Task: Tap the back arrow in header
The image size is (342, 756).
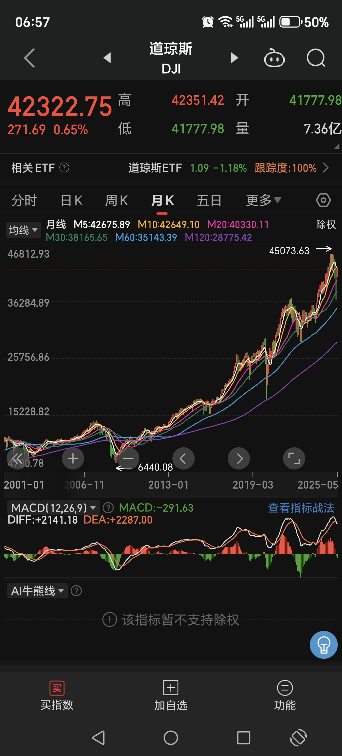Action: pyautogui.click(x=29, y=58)
